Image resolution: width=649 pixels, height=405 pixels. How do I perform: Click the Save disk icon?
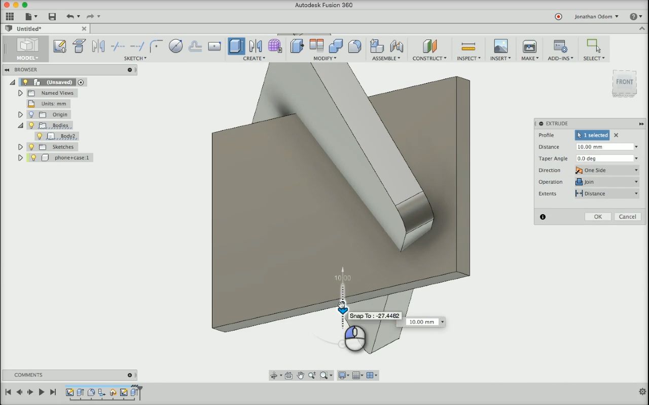point(52,17)
